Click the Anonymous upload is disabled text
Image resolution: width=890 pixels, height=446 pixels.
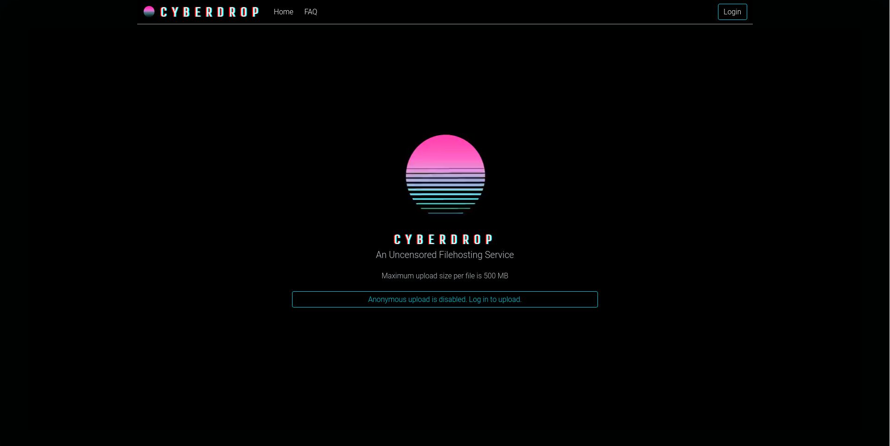click(417, 299)
